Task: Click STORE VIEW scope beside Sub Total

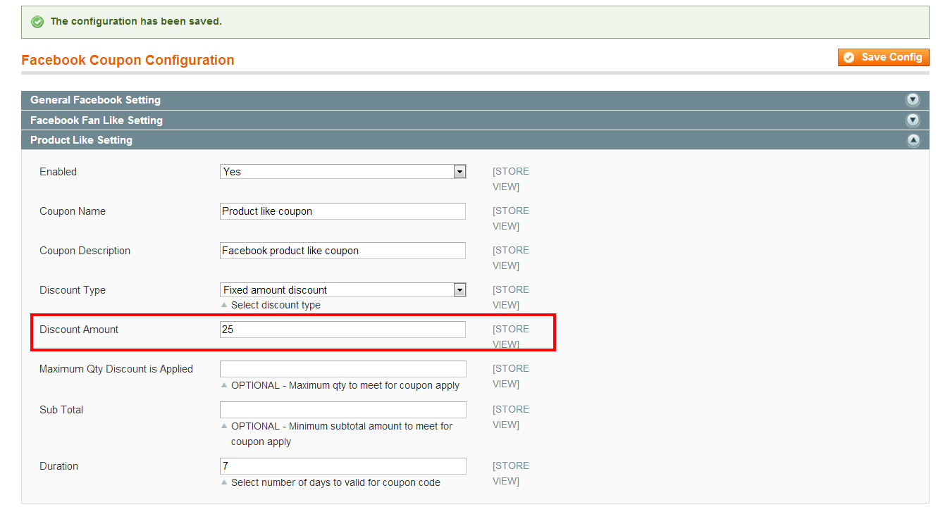Action: [x=510, y=417]
